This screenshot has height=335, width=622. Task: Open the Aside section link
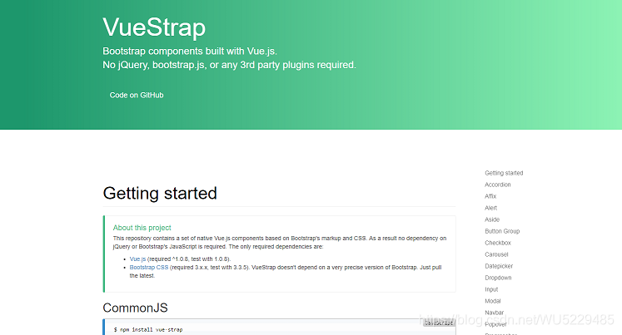[x=492, y=219]
